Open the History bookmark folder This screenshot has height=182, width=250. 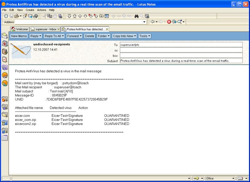(x=5, y=122)
